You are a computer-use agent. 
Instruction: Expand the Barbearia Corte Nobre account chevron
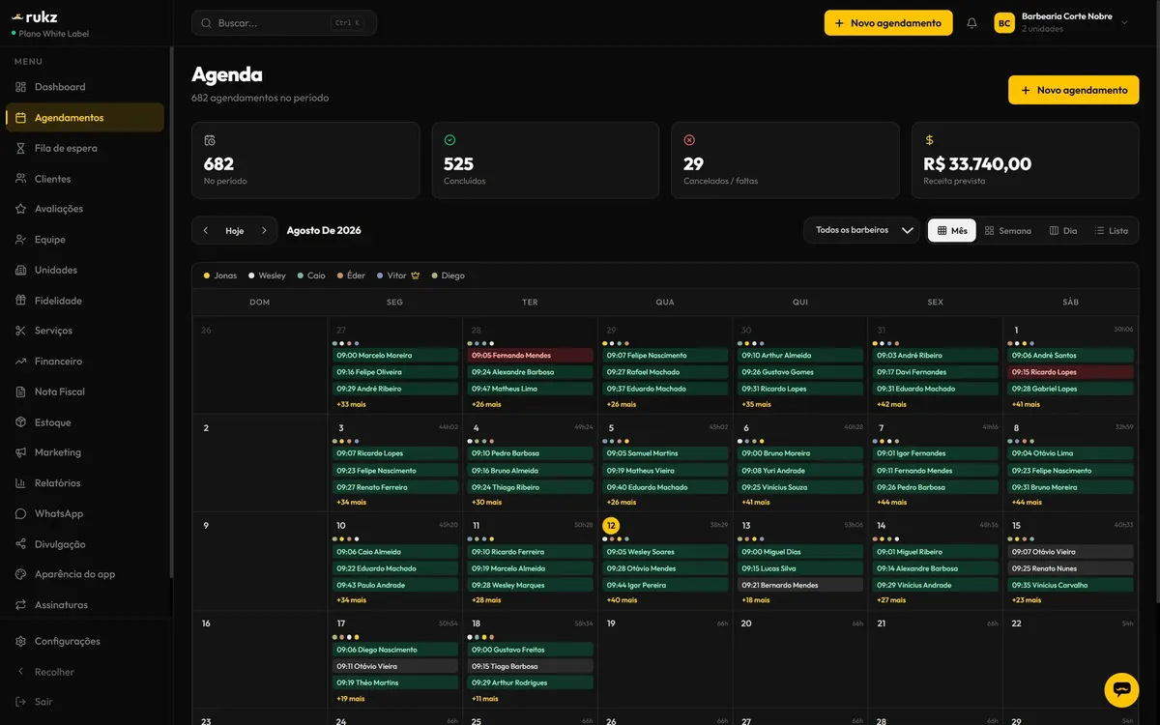point(1124,23)
